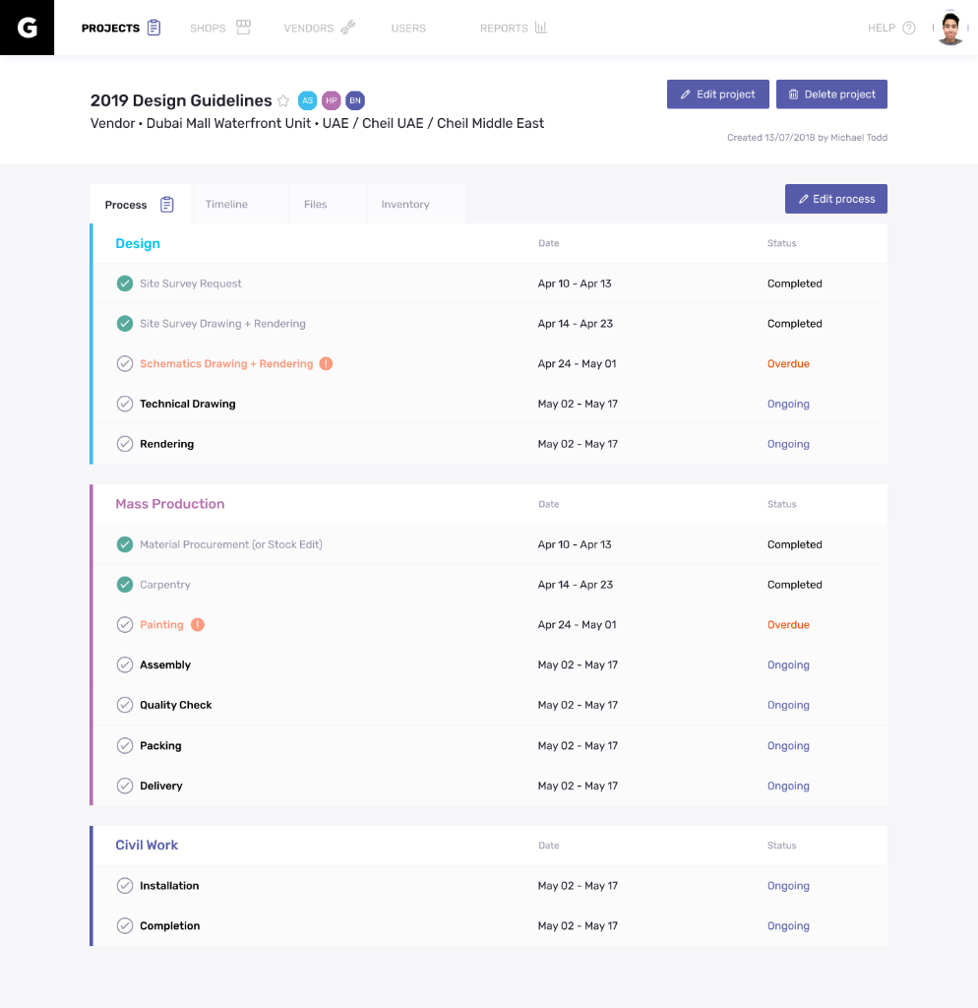Click the Reports bar chart icon

point(541,27)
